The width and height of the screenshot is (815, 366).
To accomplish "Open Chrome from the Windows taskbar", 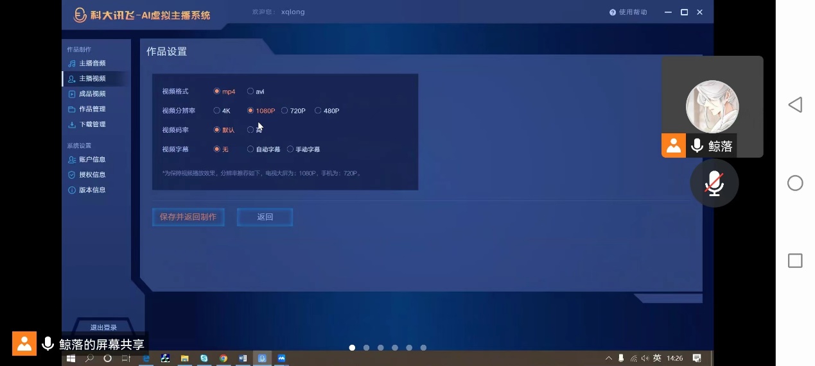I will (x=223, y=358).
